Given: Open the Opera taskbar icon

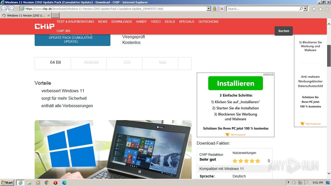Looking at the screenshot, I should tap(55, 183).
